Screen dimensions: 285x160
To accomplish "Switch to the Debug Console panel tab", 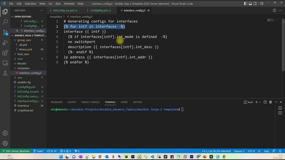I will coord(90,102).
